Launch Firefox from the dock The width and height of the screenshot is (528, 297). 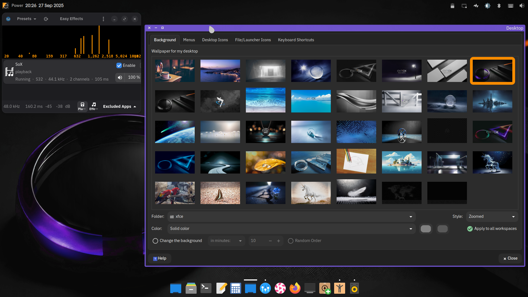tap(295, 288)
